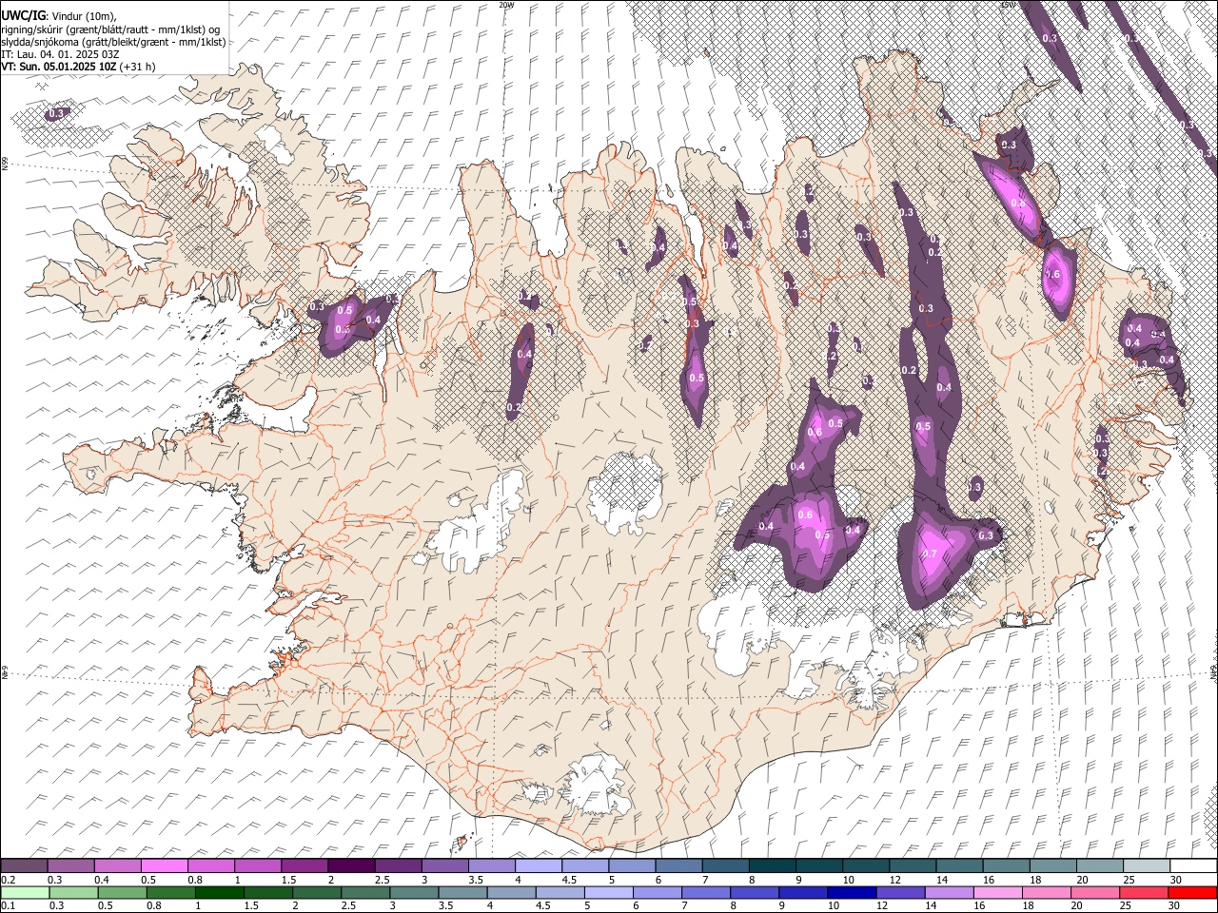Click the white swatch at 30, top scale

coord(1192,866)
